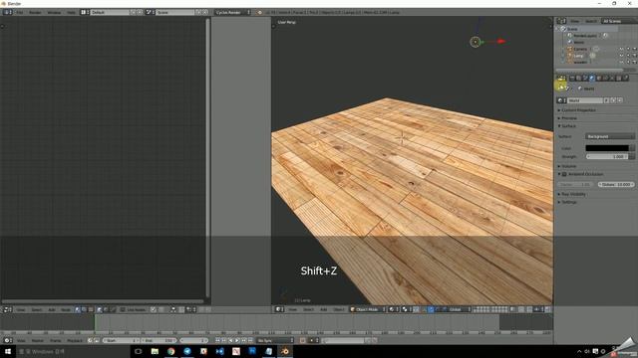Open the Scene properties tab
This screenshot has height=358, width=638.
click(585, 78)
